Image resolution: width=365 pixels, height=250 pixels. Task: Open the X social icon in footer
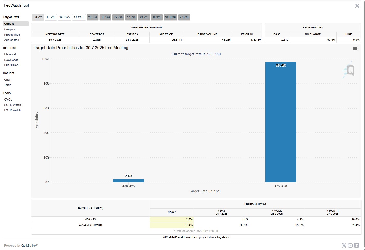click(x=344, y=245)
